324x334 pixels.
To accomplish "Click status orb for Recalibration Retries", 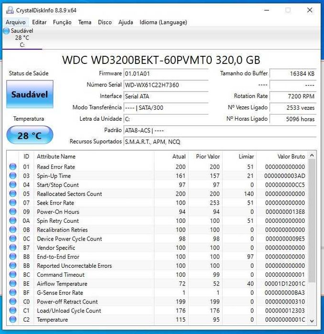I will (13, 230).
